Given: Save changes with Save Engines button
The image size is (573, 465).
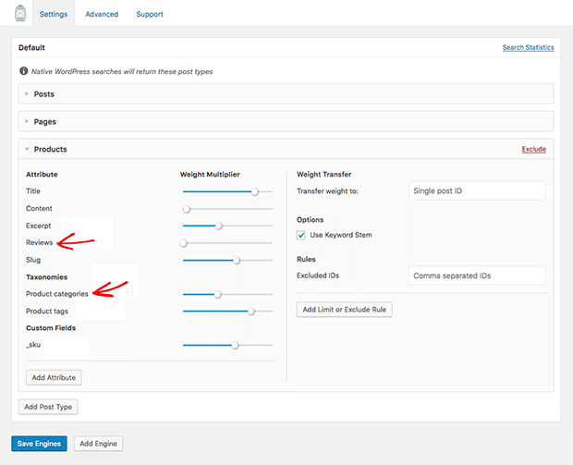Looking at the screenshot, I should coord(39,444).
